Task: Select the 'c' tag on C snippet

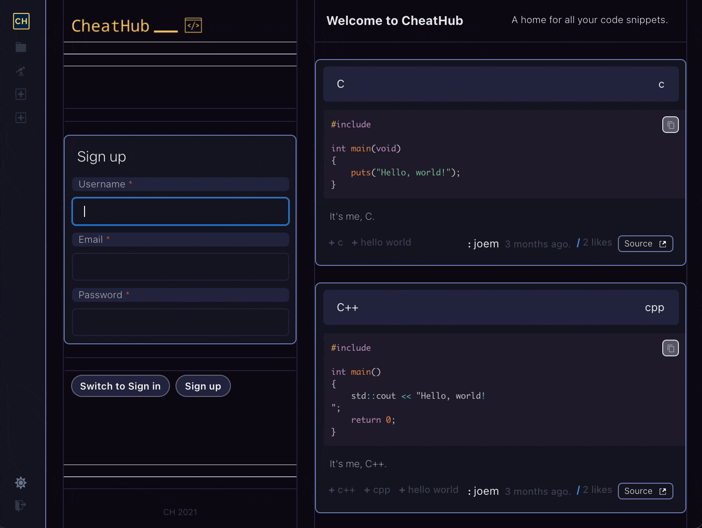Action: pos(336,242)
